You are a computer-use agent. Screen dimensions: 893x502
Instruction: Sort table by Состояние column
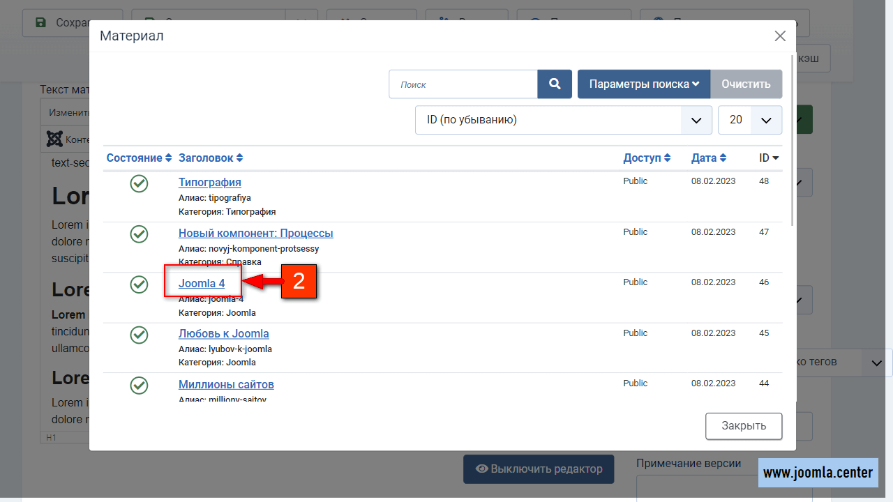pos(139,158)
